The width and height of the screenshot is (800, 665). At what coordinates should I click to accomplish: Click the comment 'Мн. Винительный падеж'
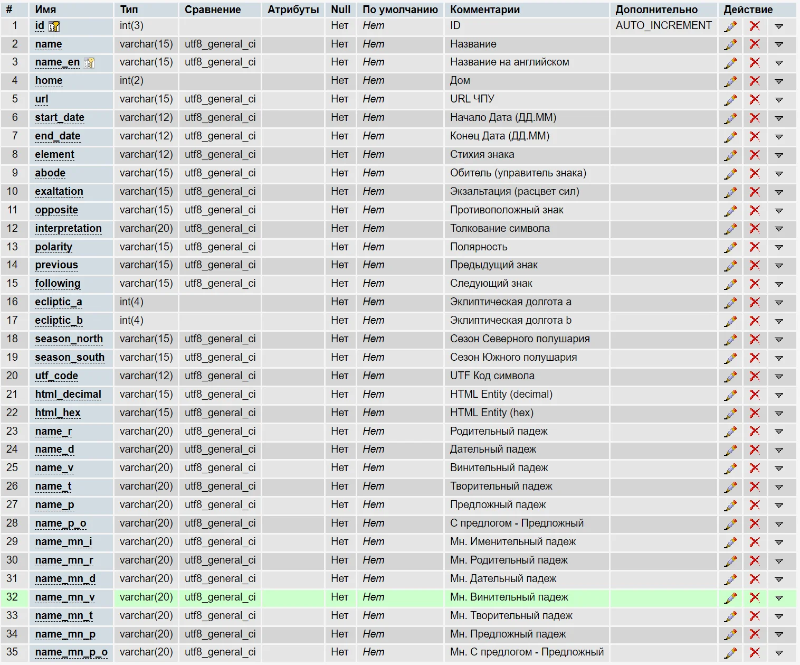coord(509,597)
